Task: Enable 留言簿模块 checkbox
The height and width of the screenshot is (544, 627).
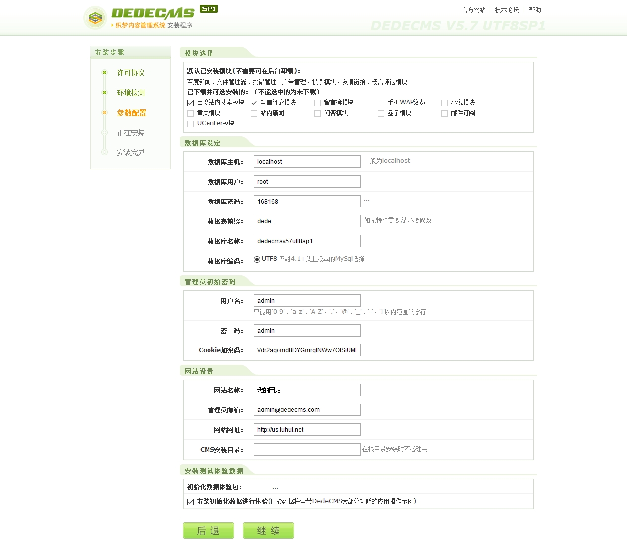Action: pos(317,103)
